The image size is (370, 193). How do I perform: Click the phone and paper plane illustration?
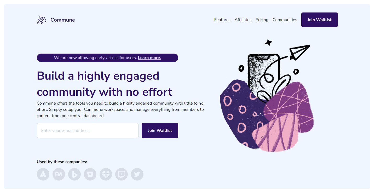(x=267, y=96)
